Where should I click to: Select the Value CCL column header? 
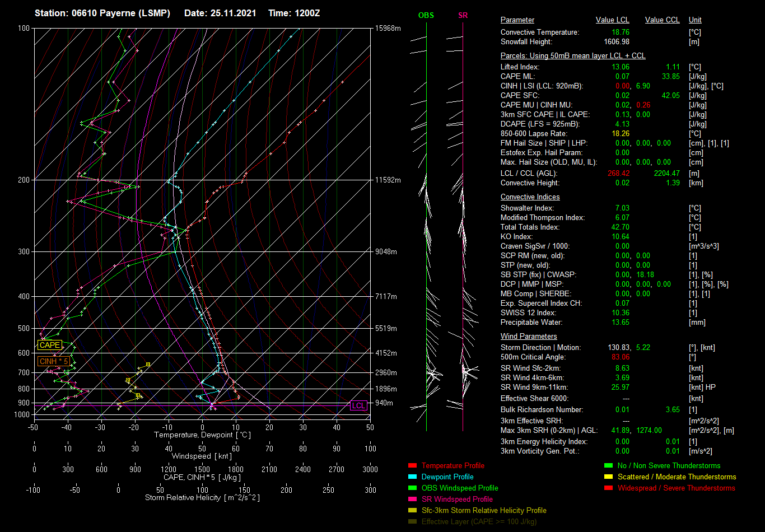click(x=662, y=20)
